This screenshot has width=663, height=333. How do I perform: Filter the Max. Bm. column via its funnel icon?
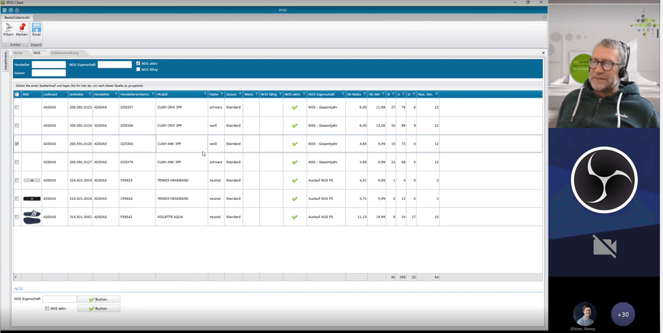[x=436, y=94]
